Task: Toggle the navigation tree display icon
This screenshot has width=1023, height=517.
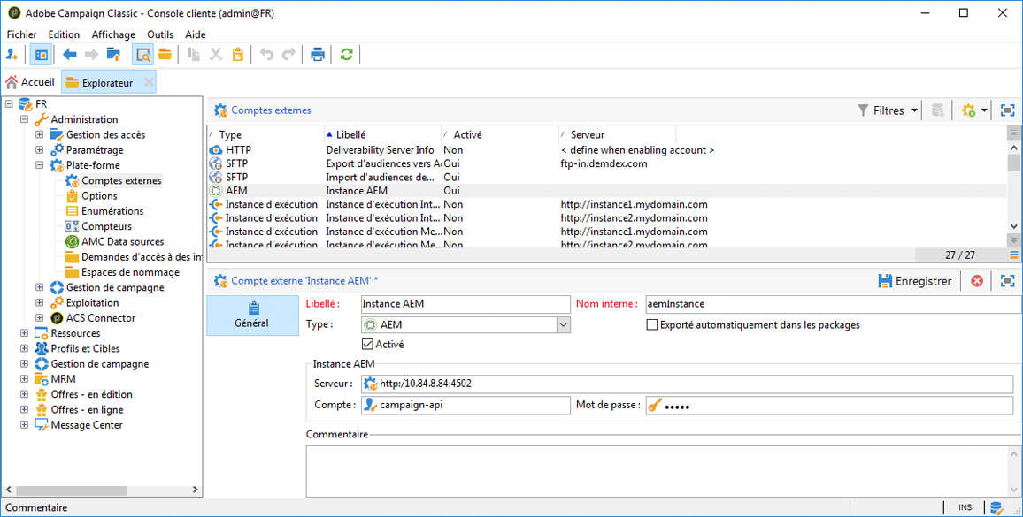Action: tap(41, 55)
